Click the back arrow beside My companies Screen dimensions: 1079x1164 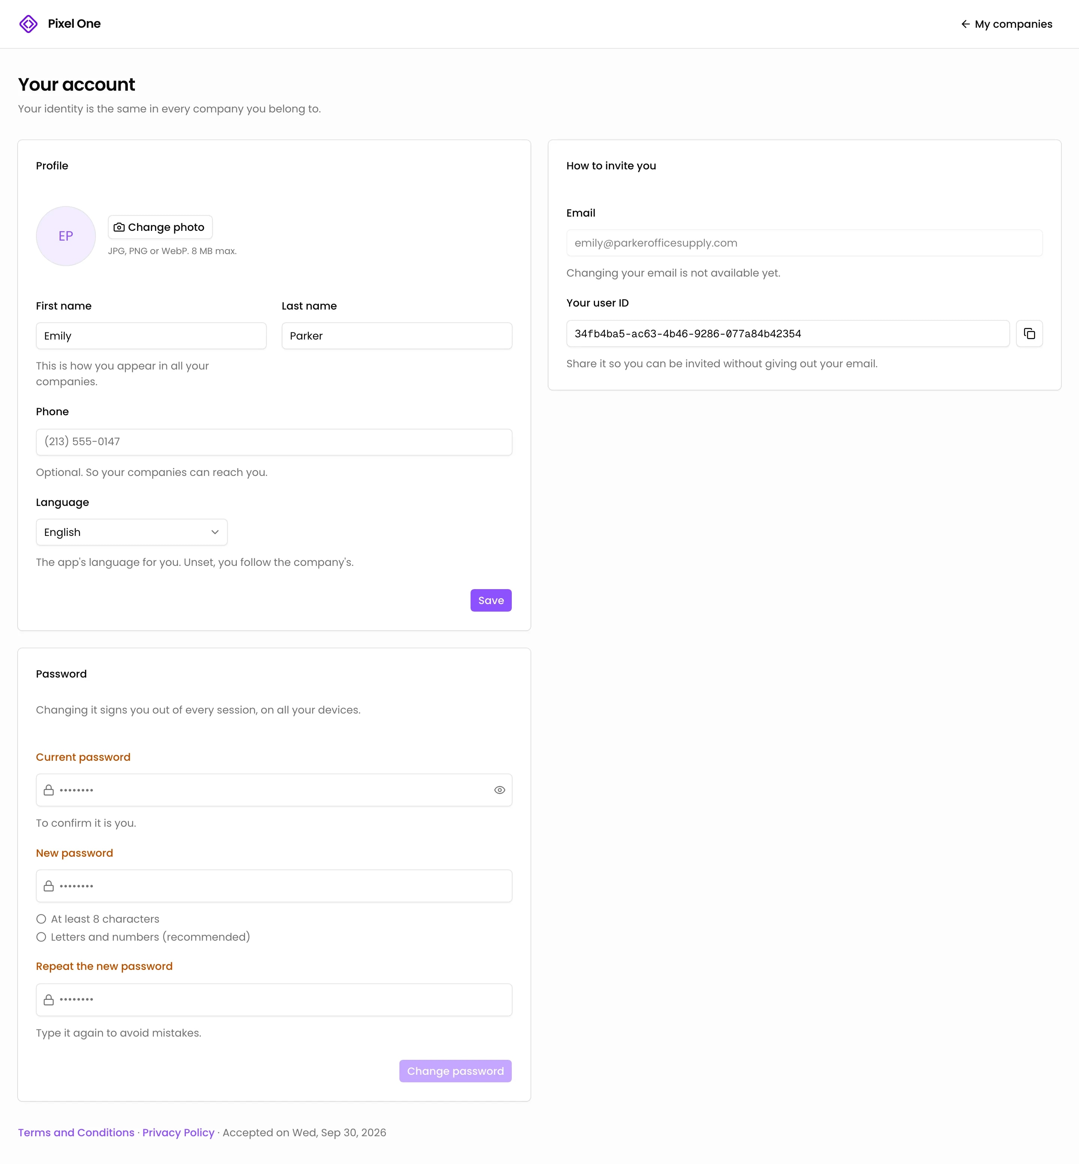point(965,24)
